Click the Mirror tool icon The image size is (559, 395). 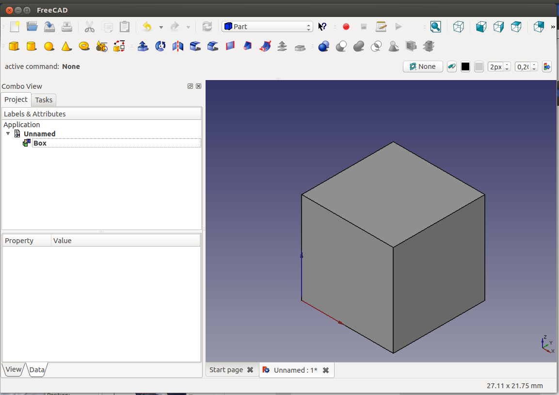coord(178,46)
